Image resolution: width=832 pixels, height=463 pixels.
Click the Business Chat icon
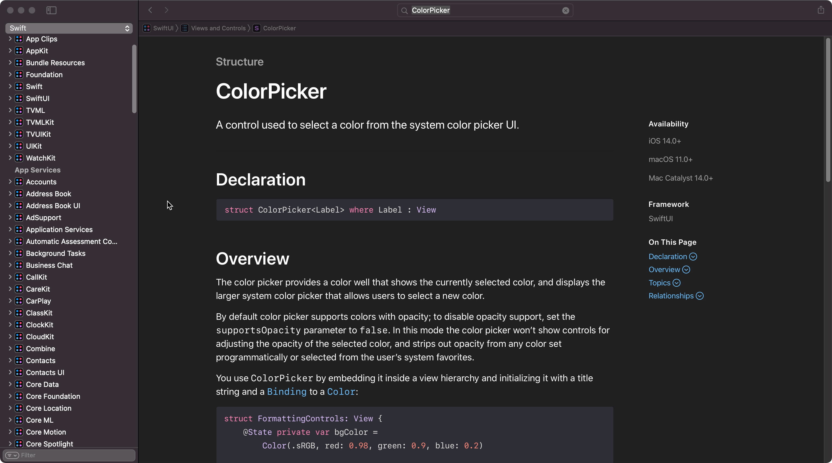pyautogui.click(x=19, y=265)
